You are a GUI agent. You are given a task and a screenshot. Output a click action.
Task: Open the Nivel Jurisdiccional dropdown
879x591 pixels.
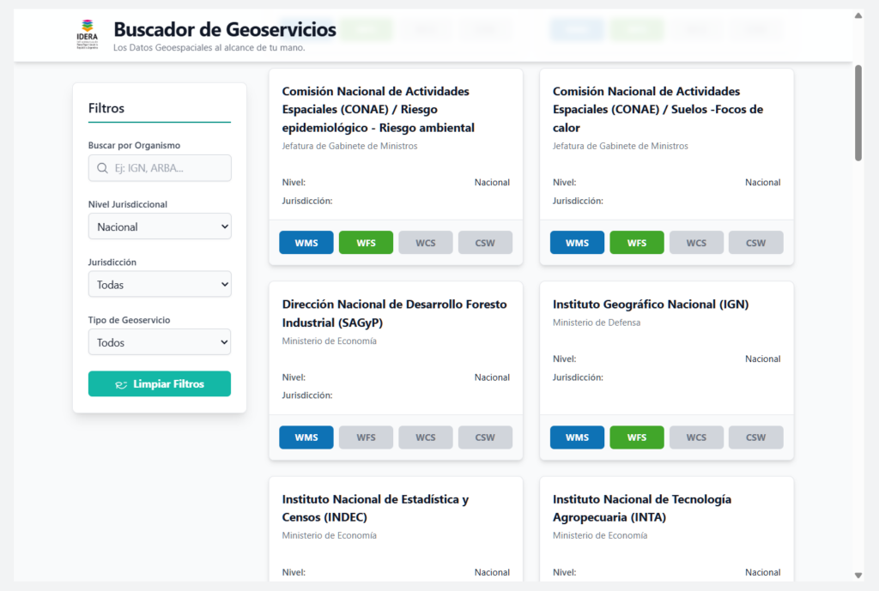coord(160,226)
